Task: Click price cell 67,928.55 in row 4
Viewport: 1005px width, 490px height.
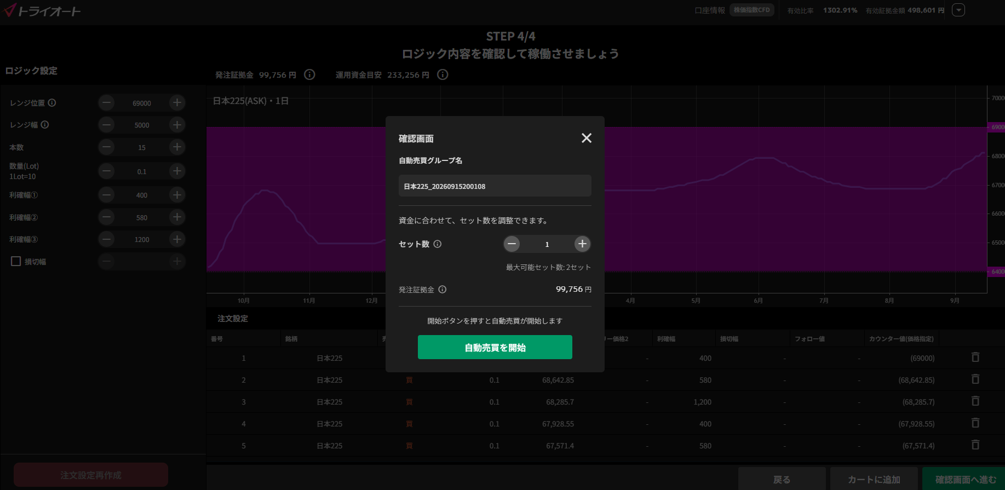Action: click(558, 424)
